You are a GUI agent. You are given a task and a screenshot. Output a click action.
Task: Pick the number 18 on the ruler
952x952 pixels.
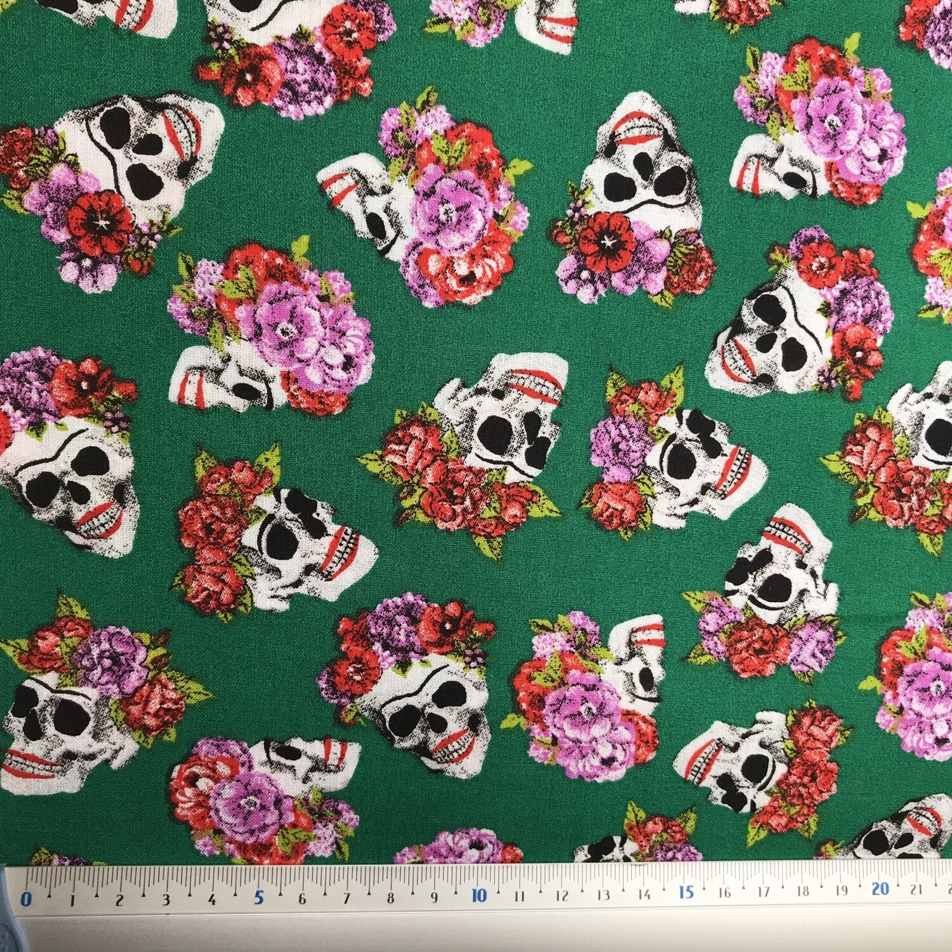[802, 892]
